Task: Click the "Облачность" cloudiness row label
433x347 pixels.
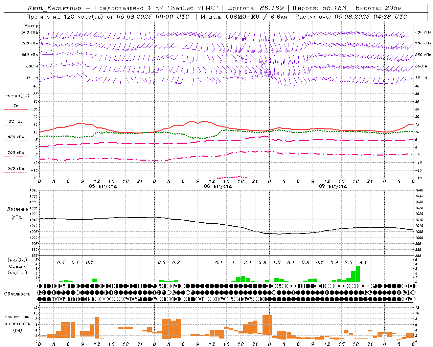Action: 17,294
